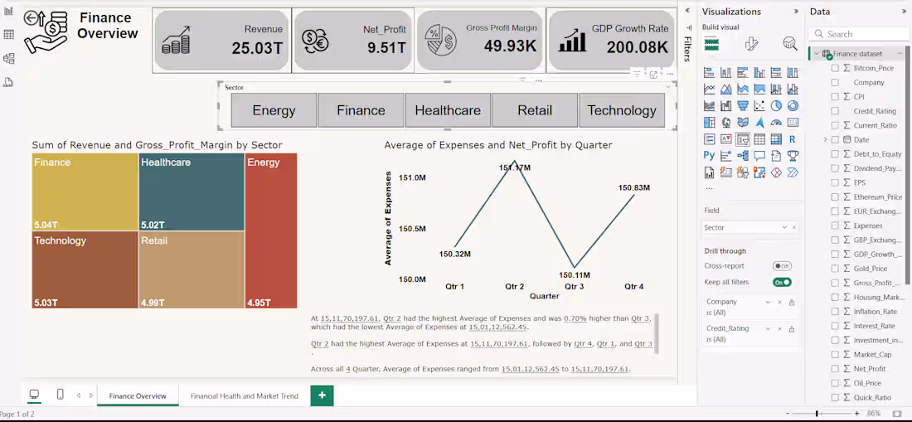Tick the Credit_Rating field checkbox
Screen dimensions: 912x422
click(x=835, y=111)
